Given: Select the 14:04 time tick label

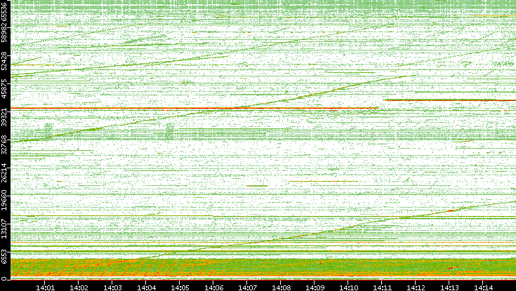Looking at the screenshot, I should pos(146,287).
